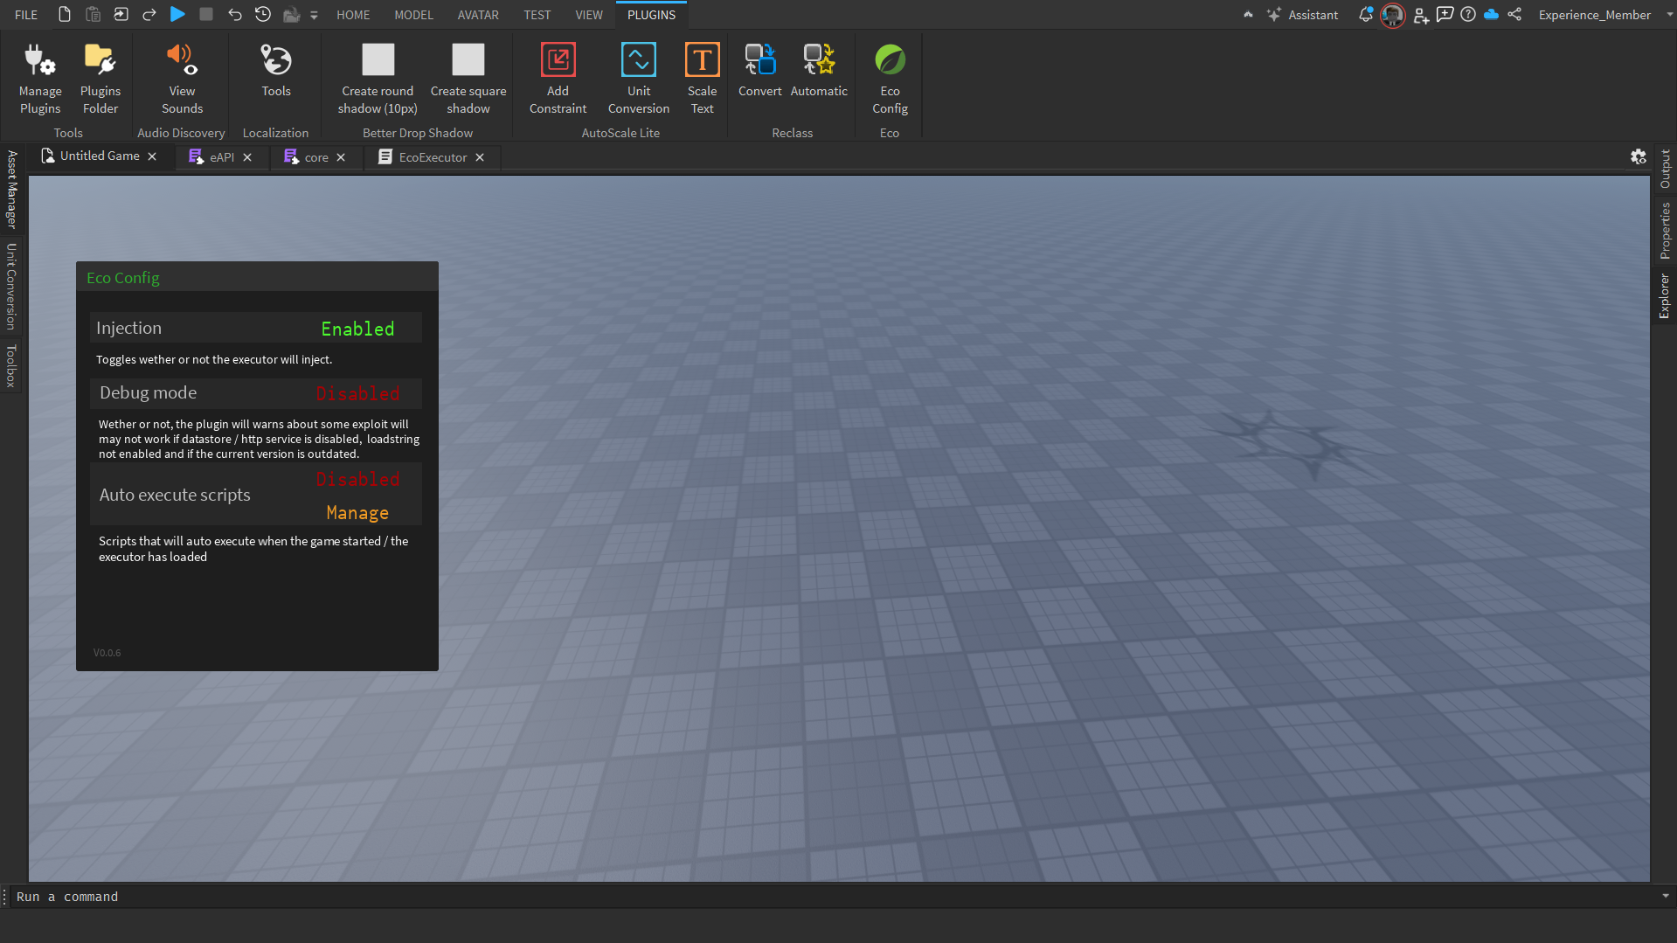
Task: Open the Help question icon
Action: [x=1468, y=15]
